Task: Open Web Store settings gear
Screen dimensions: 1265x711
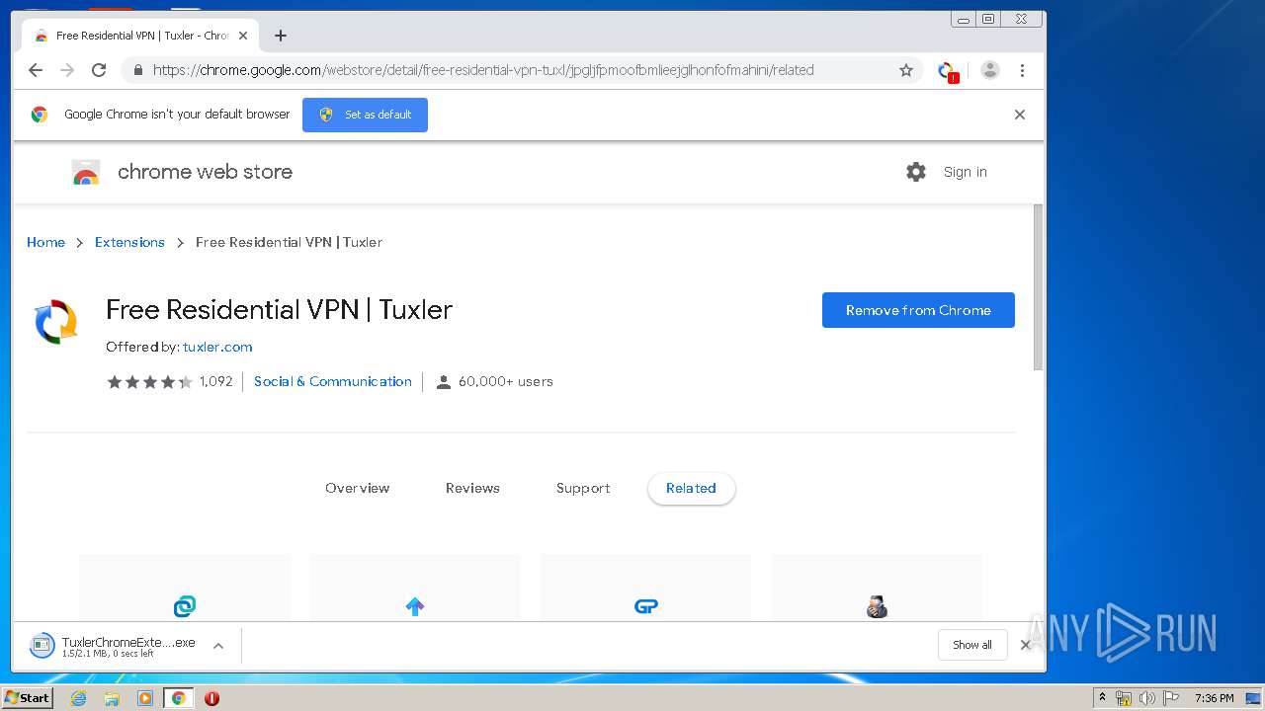Action: 916,172
